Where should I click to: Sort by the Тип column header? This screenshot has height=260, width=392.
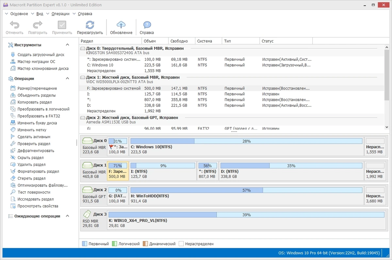[241, 41]
